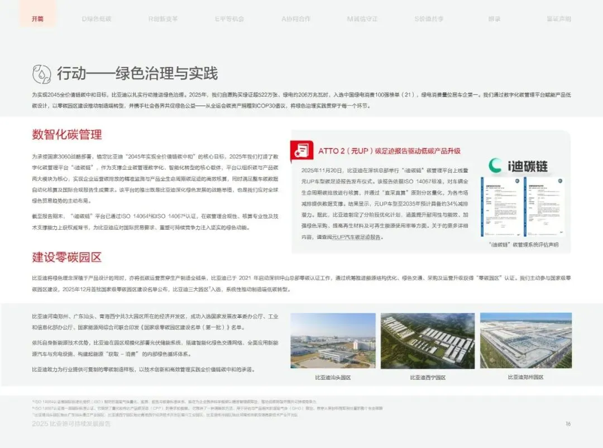Image resolution: width=603 pixels, height=448 pixels.
Task: Open the 元UP汽车碳足迹报告 link
Action: click(356, 237)
